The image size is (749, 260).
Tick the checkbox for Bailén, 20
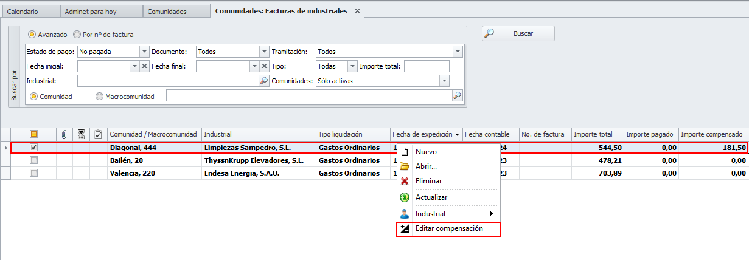tap(34, 160)
